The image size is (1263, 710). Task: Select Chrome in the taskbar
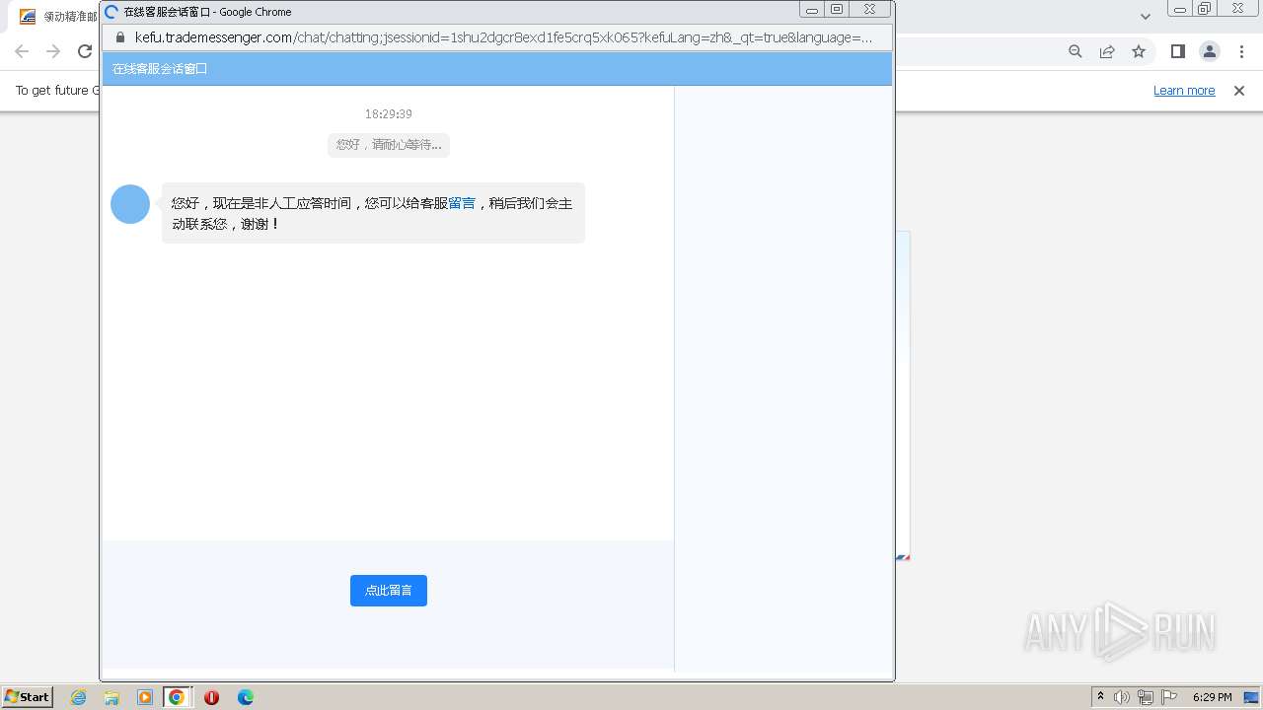pyautogui.click(x=177, y=697)
